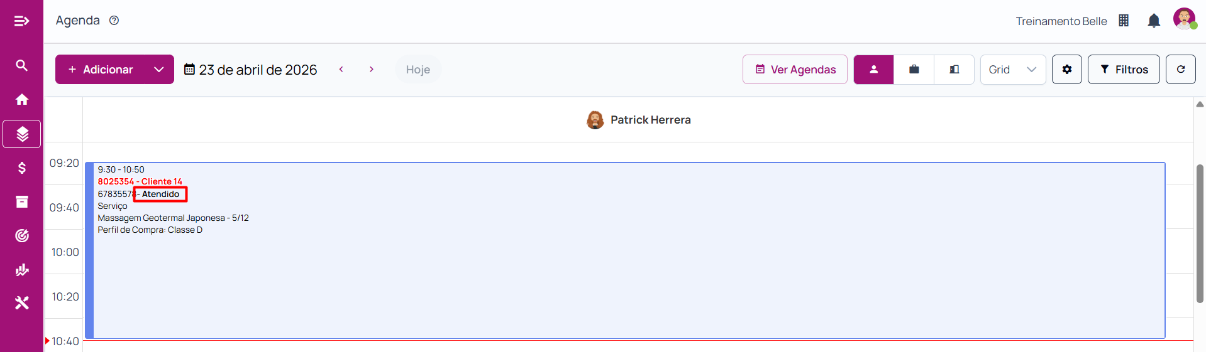Click the notifications bell icon
Screen dimensions: 1206x352
(1153, 21)
